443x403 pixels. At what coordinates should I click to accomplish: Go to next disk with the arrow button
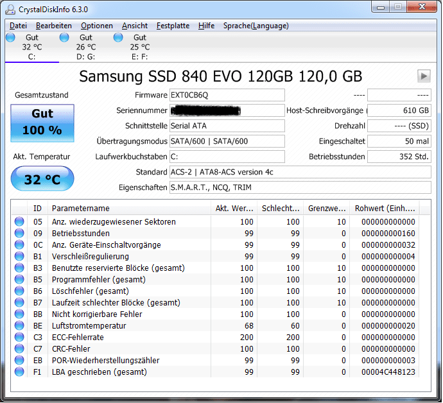click(x=424, y=76)
